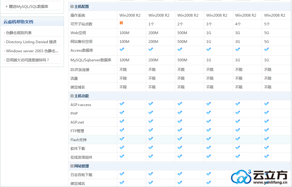Toggle the 网站管理 section plus icon
292x187 pixels.
(x=72, y=166)
